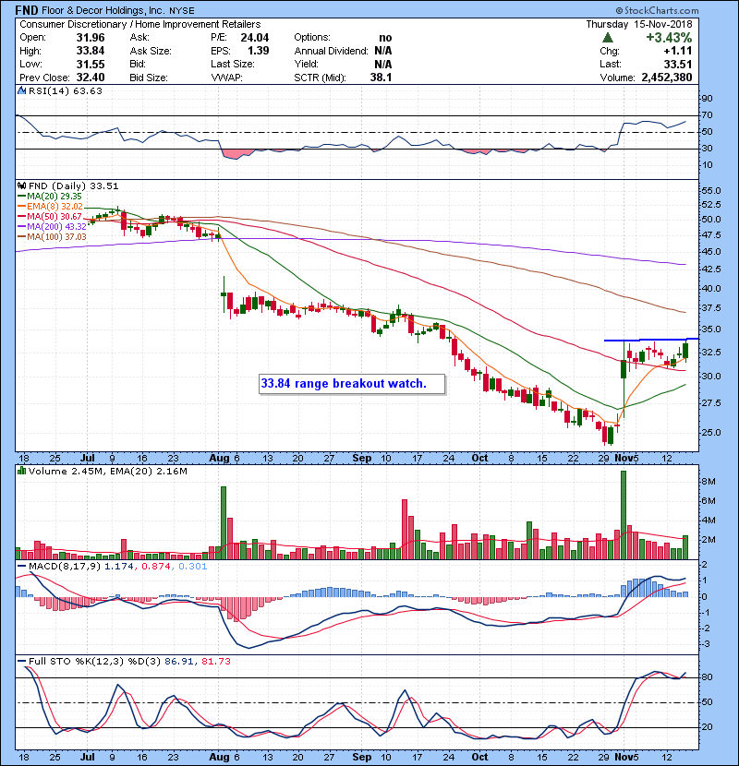Click the Volume value 2,452,380
Screen dimensions: 739x766
pyautogui.click(x=667, y=78)
